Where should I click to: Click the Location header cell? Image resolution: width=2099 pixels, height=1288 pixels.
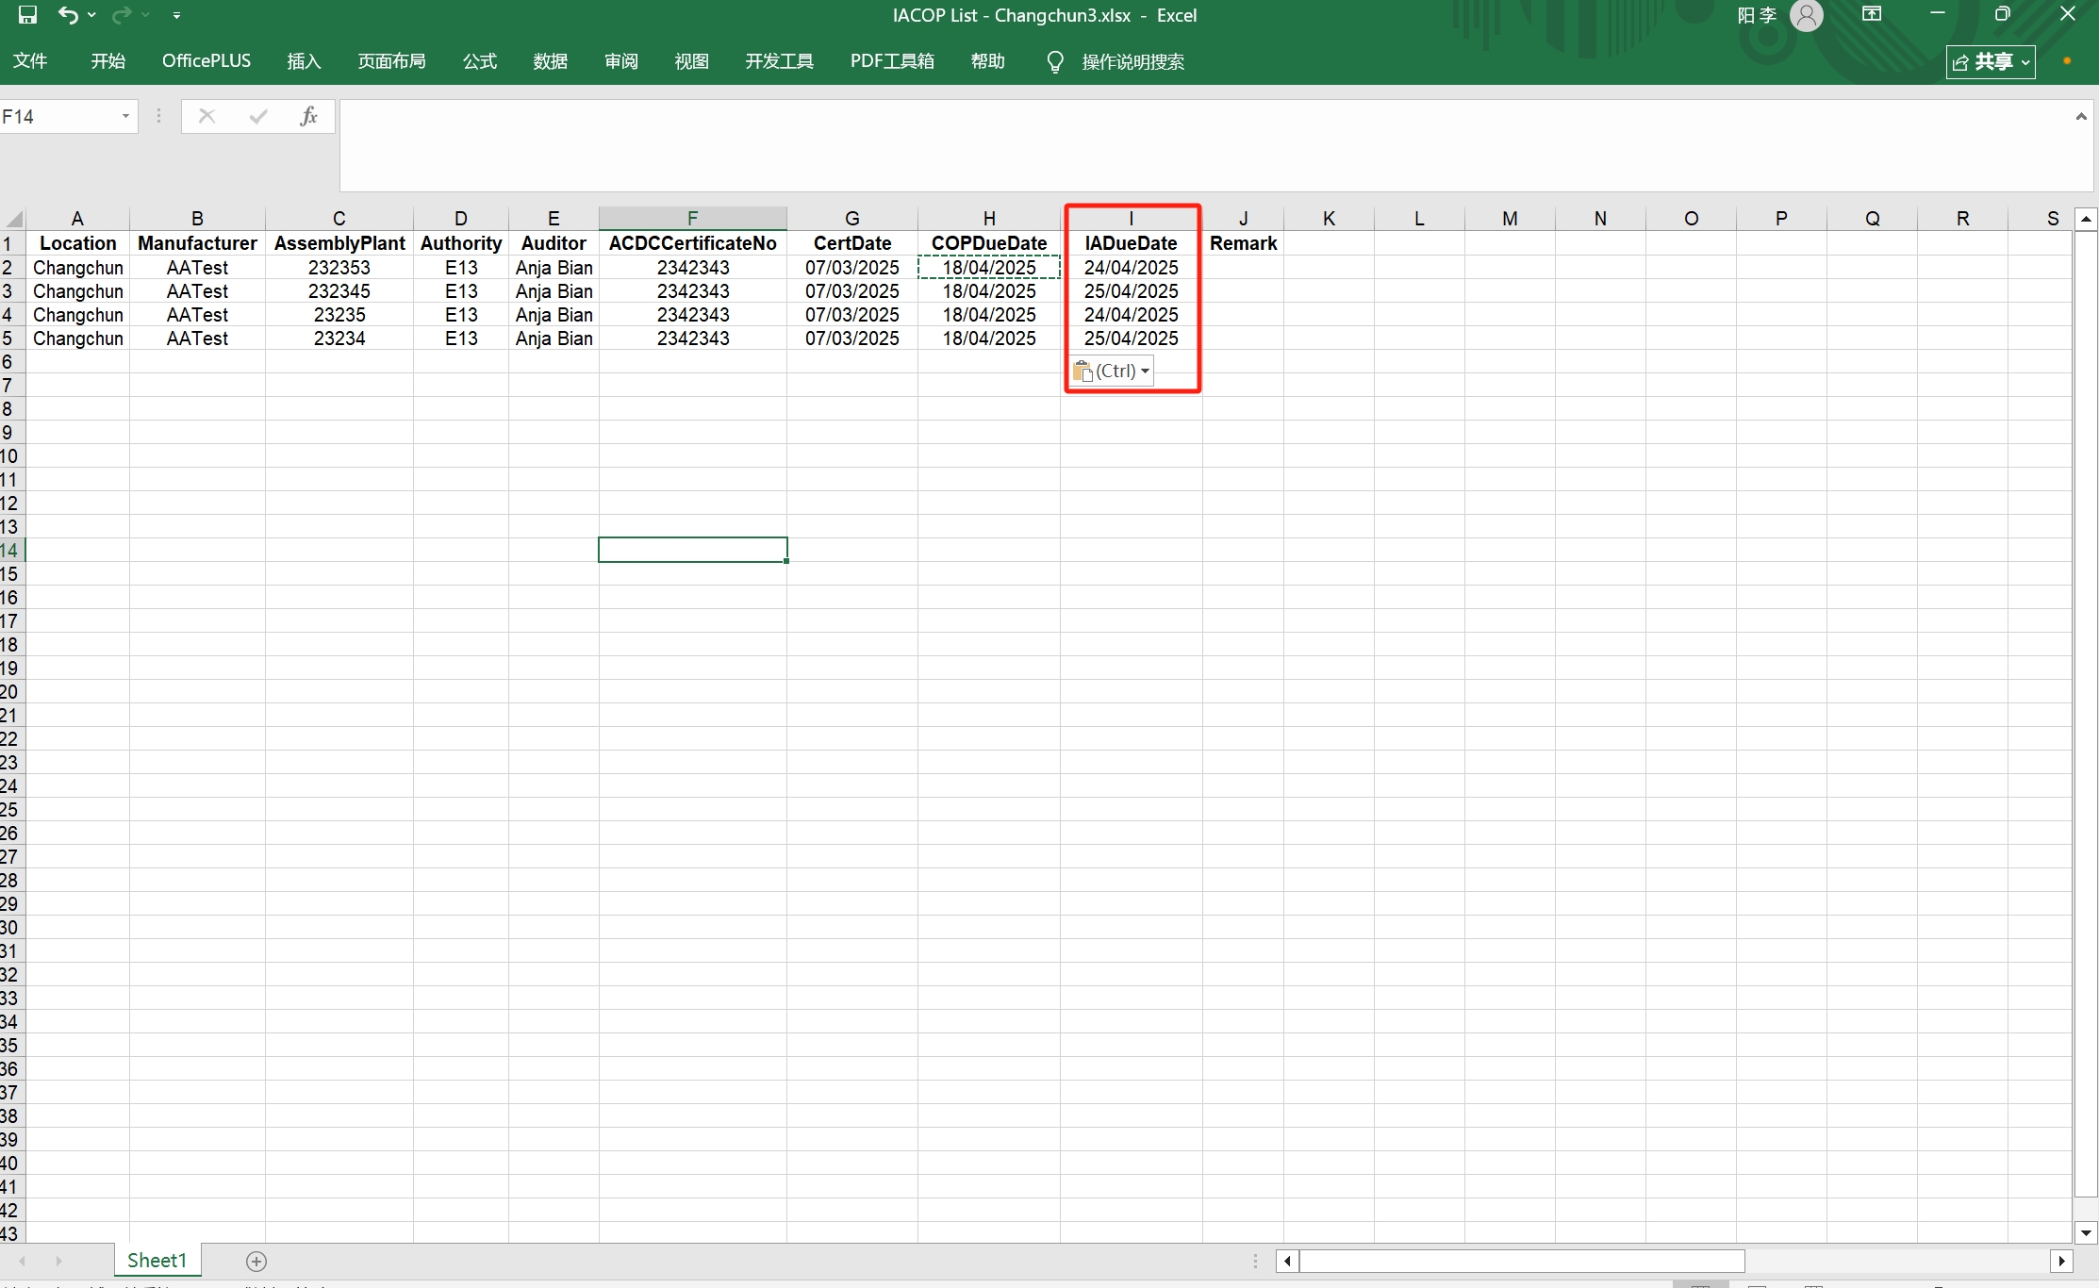tap(77, 243)
